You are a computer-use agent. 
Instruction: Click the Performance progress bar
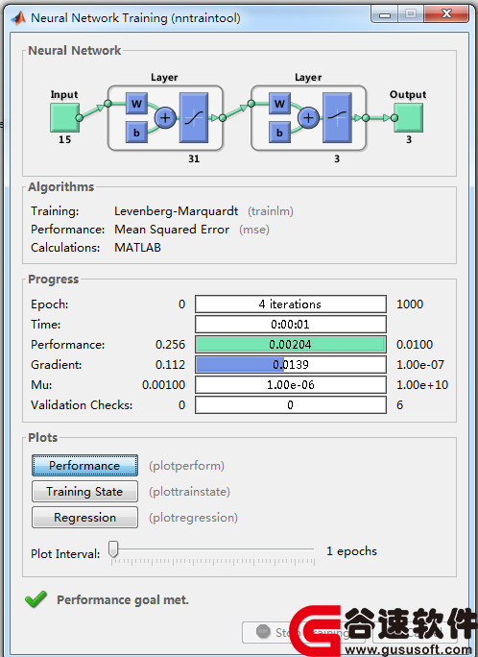click(291, 345)
